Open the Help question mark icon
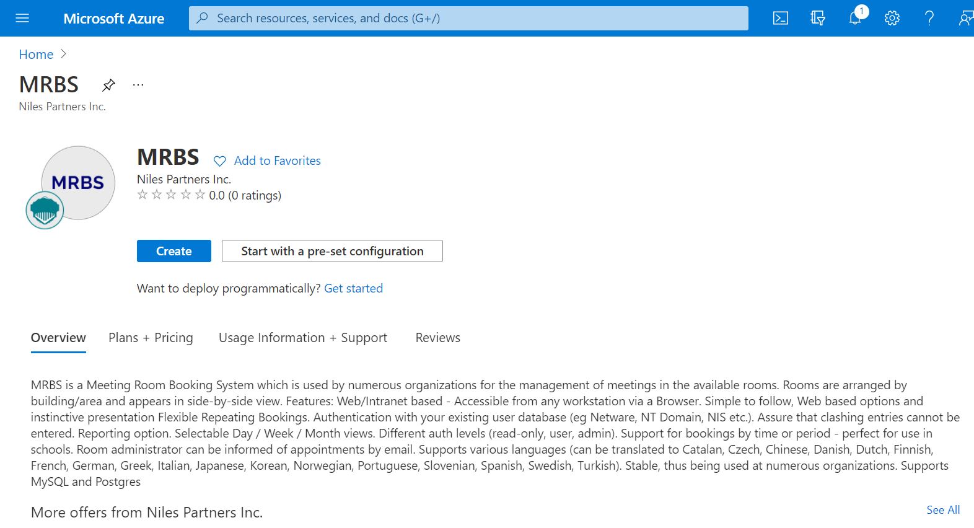Image resolution: width=974 pixels, height=528 pixels. 929,18
